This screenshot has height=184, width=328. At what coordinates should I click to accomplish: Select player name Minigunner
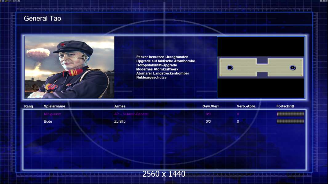[53, 114]
